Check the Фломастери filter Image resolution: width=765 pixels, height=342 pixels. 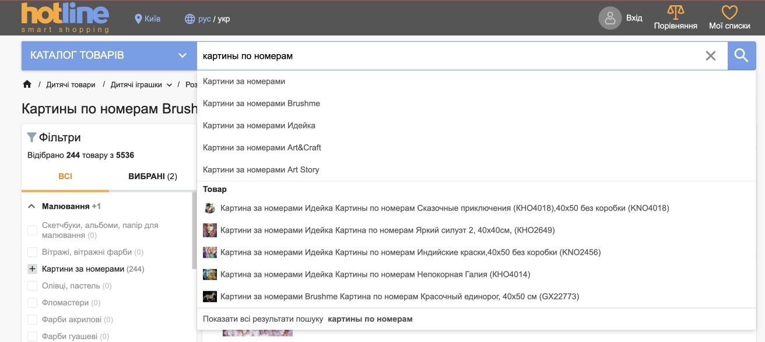[33, 303]
